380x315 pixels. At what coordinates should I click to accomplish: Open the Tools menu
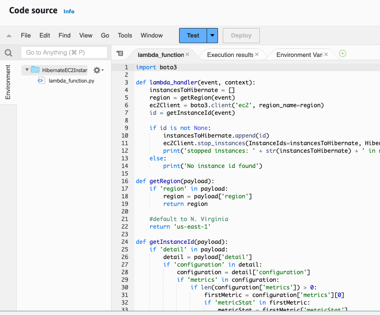click(x=125, y=36)
